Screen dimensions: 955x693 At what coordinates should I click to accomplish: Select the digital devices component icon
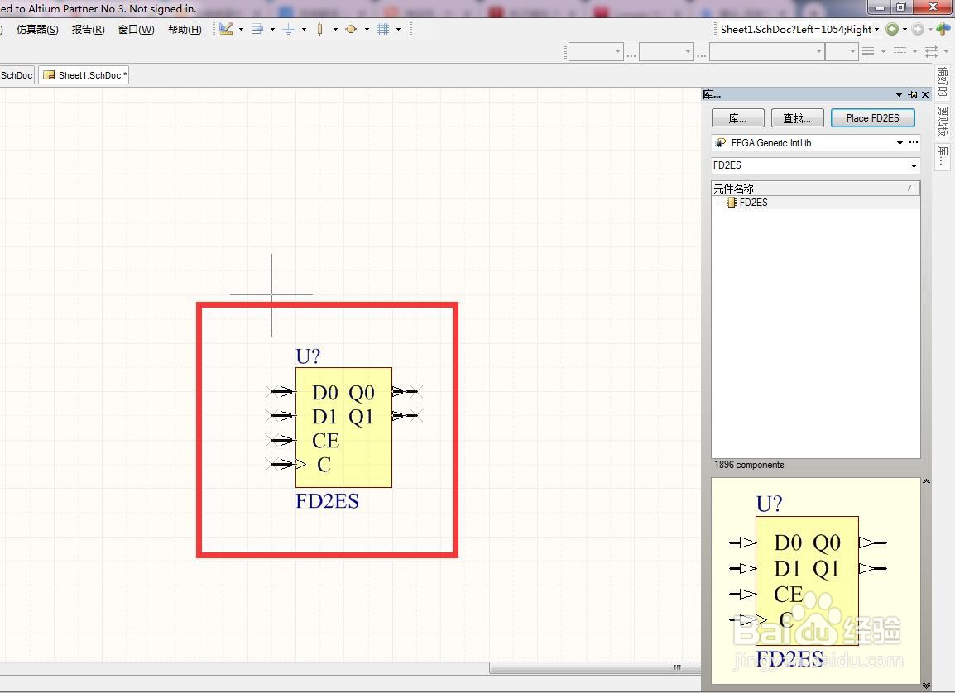tap(319, 29)
